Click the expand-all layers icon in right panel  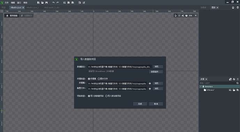pos(238,8)
